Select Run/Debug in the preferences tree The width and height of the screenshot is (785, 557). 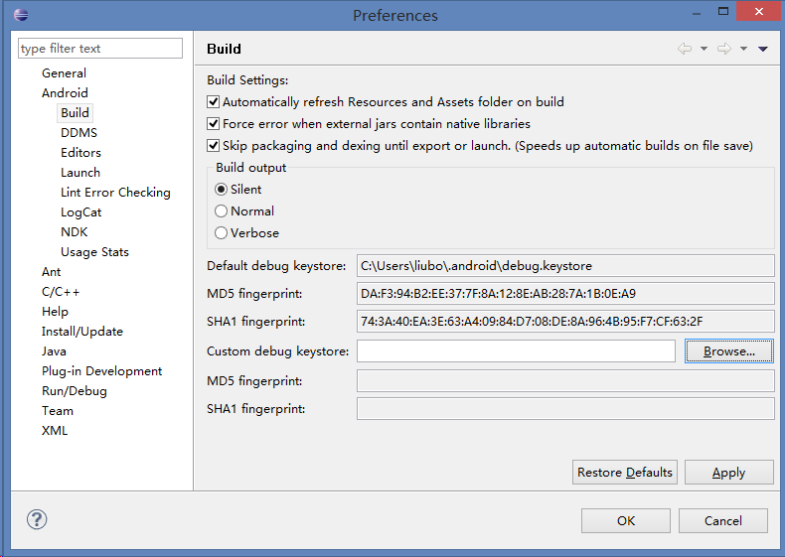[x=75, y=391]
